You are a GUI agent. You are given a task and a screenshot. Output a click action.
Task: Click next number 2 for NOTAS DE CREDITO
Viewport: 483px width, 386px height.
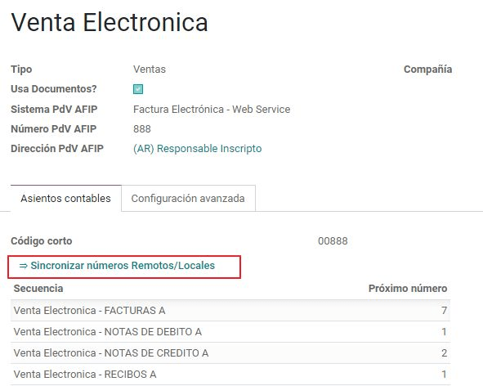[444, 353]
